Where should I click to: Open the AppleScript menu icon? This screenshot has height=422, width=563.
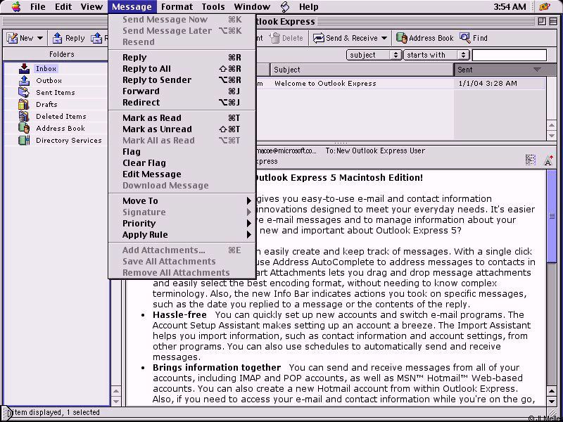pyautogui.click(x=285, y=6)
